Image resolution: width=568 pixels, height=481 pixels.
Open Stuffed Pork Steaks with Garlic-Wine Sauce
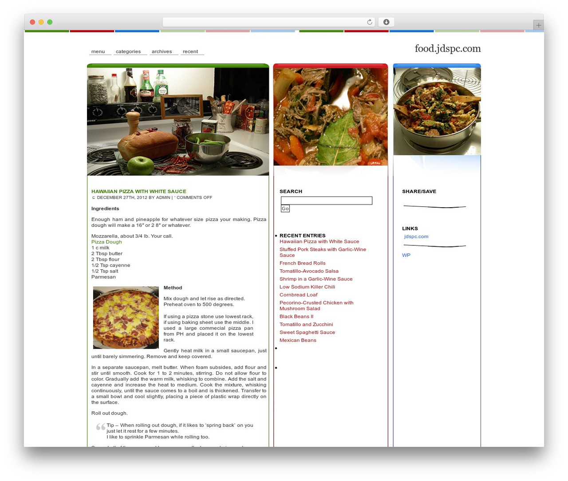click(323, 252)
